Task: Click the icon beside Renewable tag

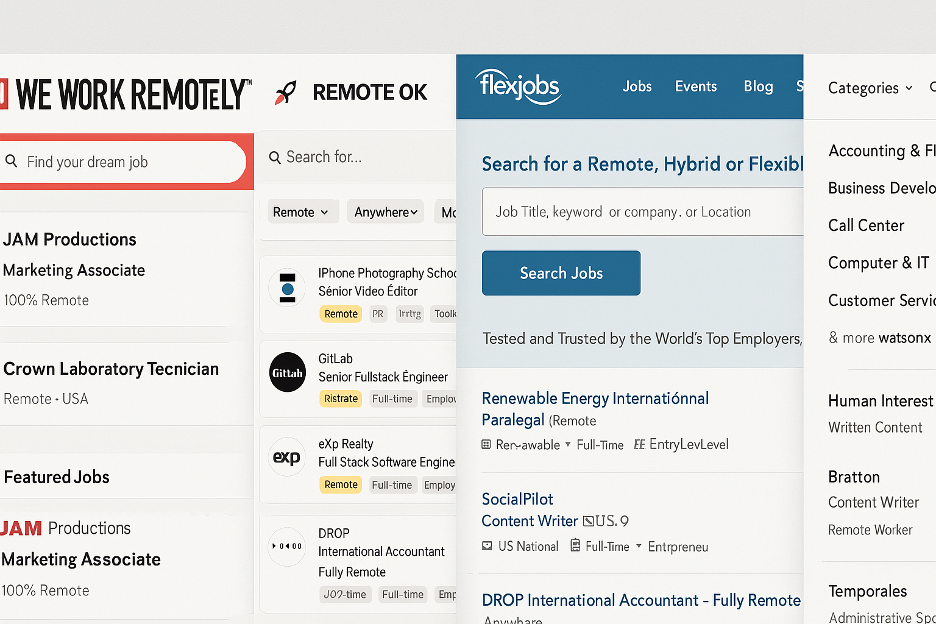Action: [x=486, y=444]
